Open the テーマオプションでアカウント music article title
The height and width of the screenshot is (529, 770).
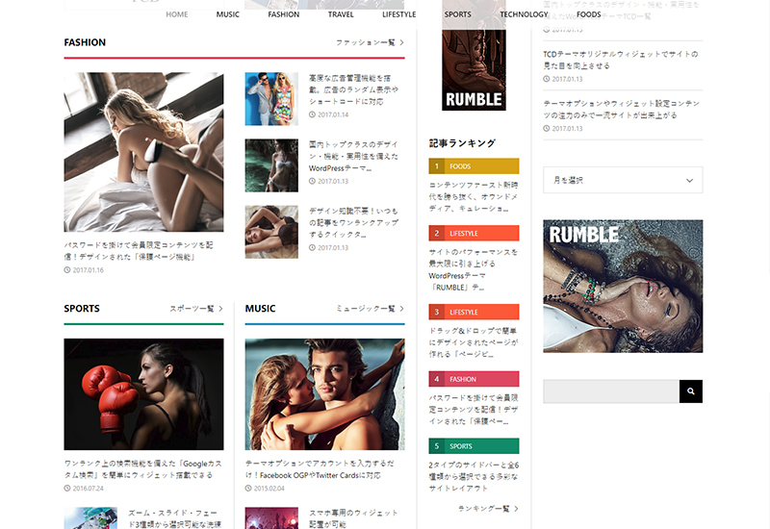pyautogui.click(x=320, y=469)
